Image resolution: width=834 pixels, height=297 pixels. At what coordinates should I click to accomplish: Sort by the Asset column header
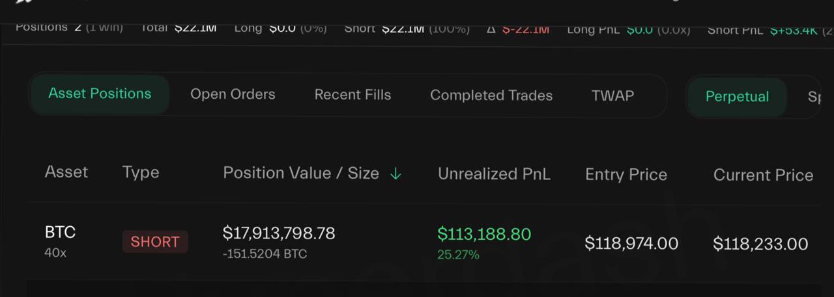[66, 172]
